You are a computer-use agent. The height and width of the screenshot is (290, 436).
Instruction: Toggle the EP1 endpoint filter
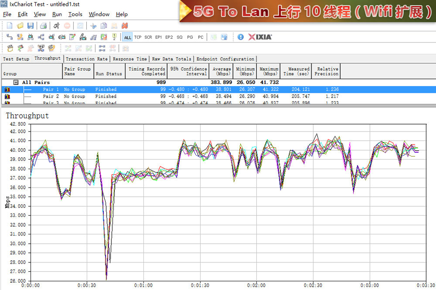[x=158, y=37]
